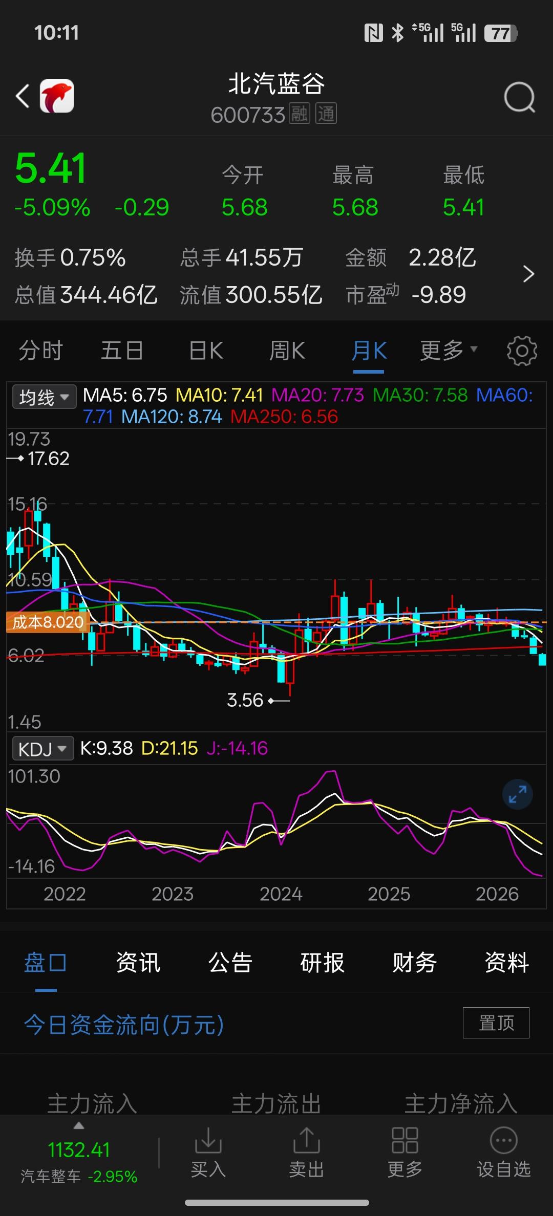Open the 资讯 news tab
The height and width of the screenshot is (1216, 553).
tap(138, 963)
